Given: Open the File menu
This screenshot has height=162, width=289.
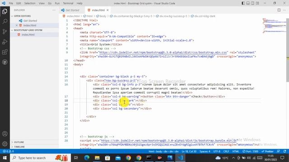Looking at the screenshot, I should [11, 3].
